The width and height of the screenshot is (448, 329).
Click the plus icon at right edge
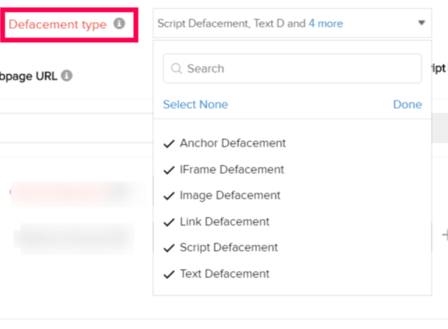tap(445, 235)
